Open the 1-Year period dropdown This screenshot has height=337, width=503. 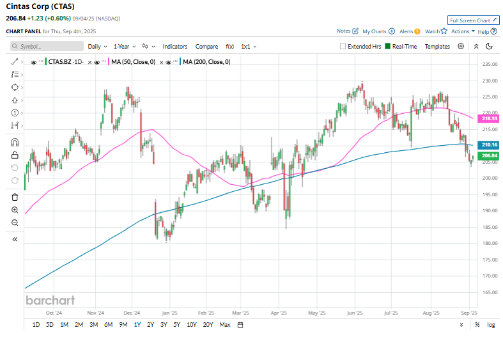click(x=125, y=47)
